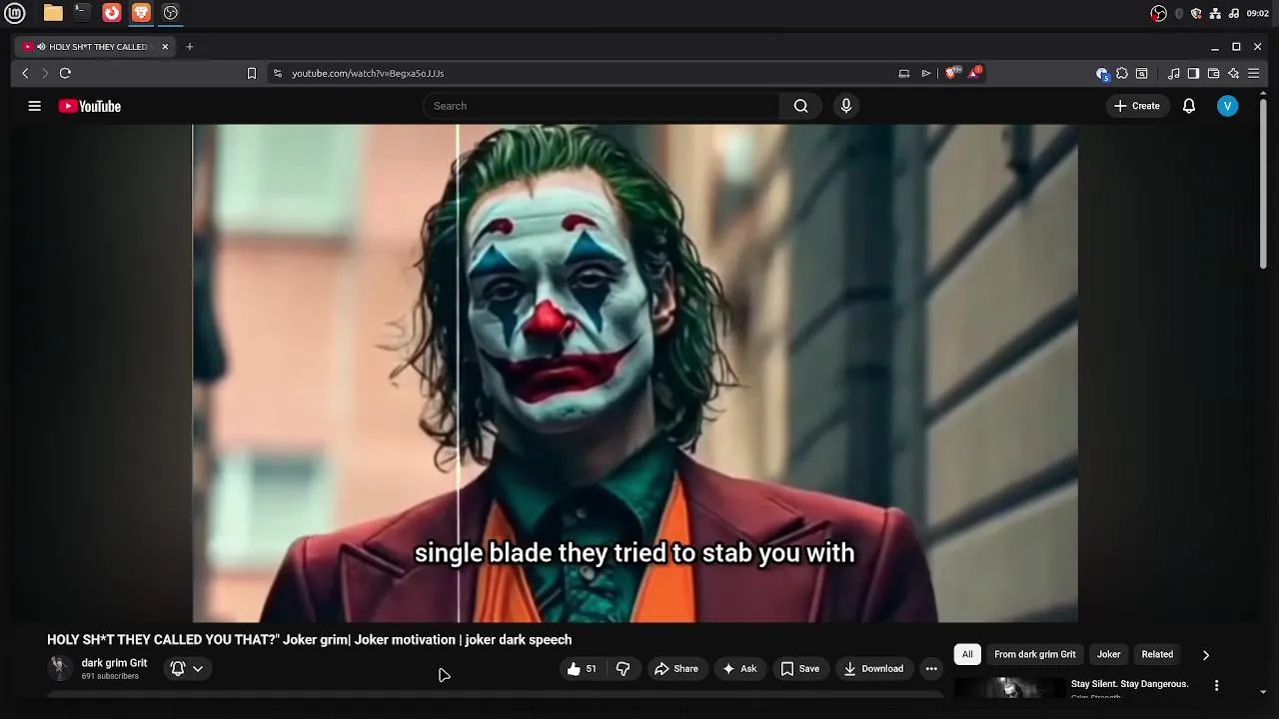This screenshot has width=1279, height=719.
Task: Open YouTube notifications bell
Action: [x=1189, y=106]
